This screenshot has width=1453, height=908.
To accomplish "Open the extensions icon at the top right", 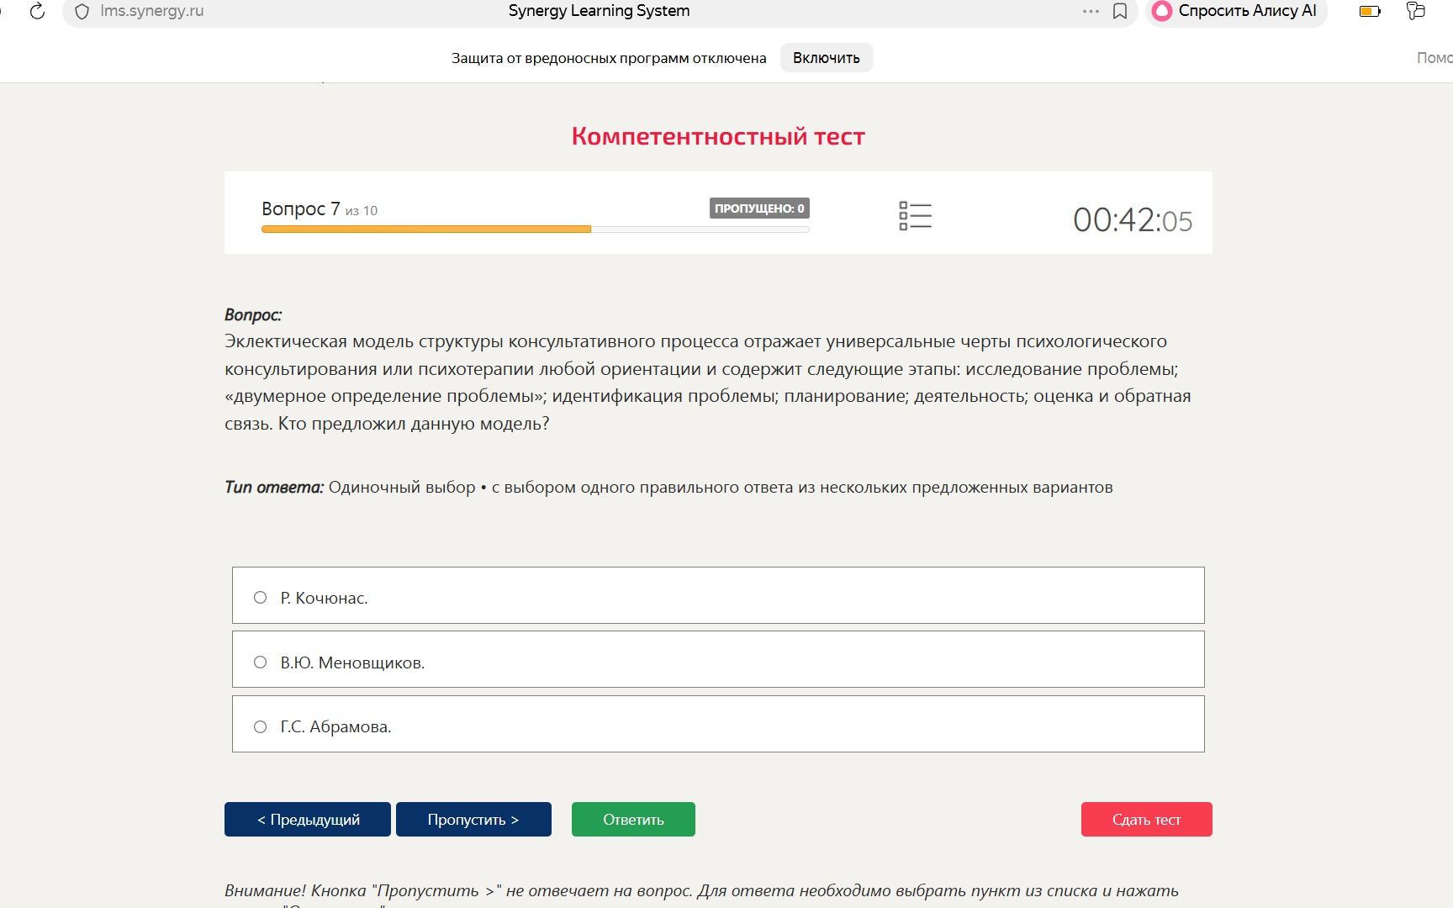I will (x=1416, y=11).
